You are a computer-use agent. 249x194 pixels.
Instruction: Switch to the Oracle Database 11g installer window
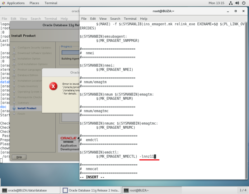[90, 190]
